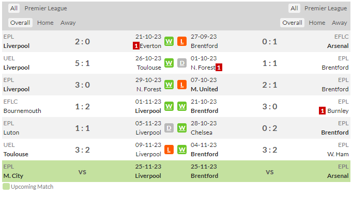Select right 'Premier League' filter tab

tap(326, 8)
